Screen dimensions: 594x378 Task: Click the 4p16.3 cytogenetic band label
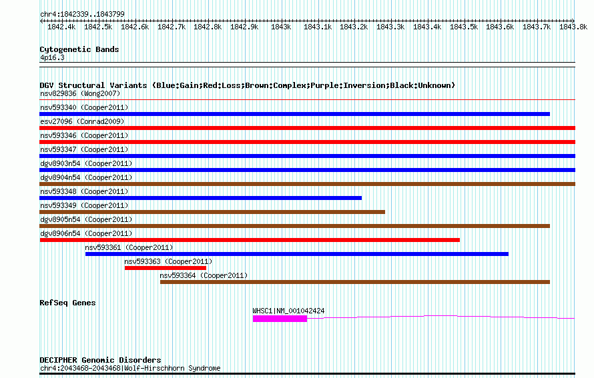tap(52, 57)
